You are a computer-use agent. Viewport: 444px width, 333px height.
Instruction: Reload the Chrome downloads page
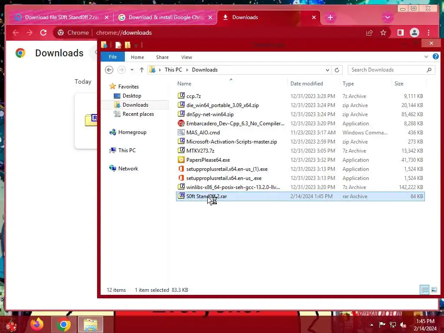point(43,33)
